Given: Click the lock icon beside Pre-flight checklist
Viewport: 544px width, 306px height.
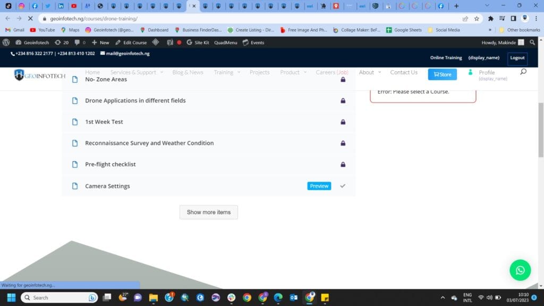Looking at the screenshot, I should [343, 164].
